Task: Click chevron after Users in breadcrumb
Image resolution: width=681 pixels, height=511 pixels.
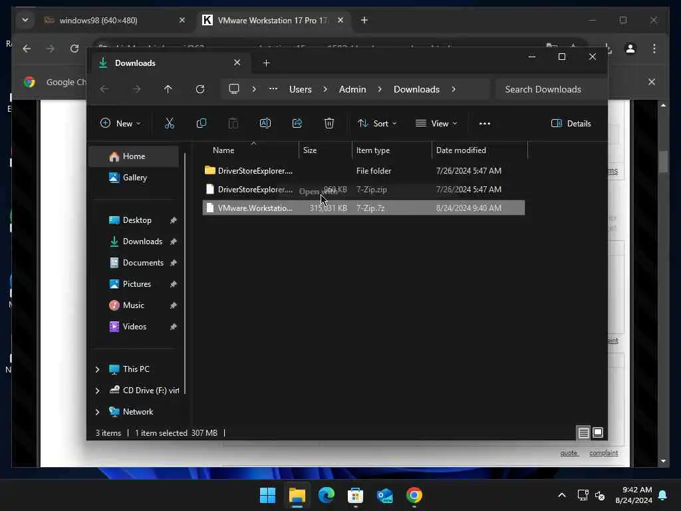Action: (325, 89)
